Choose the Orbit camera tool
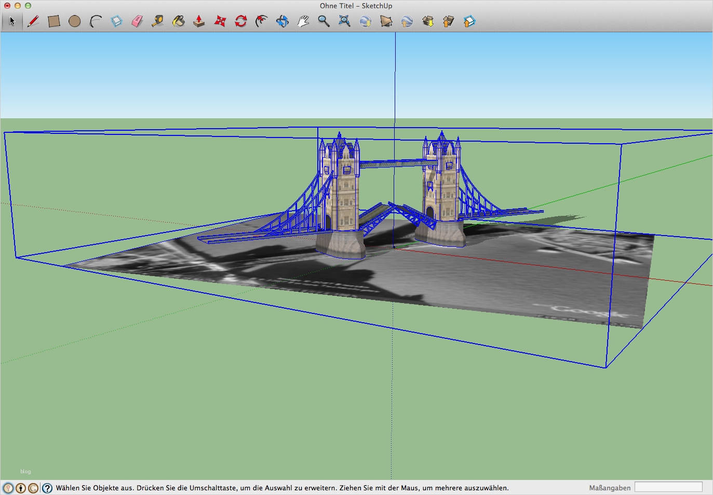713x495 pixels. coord(282,21)
